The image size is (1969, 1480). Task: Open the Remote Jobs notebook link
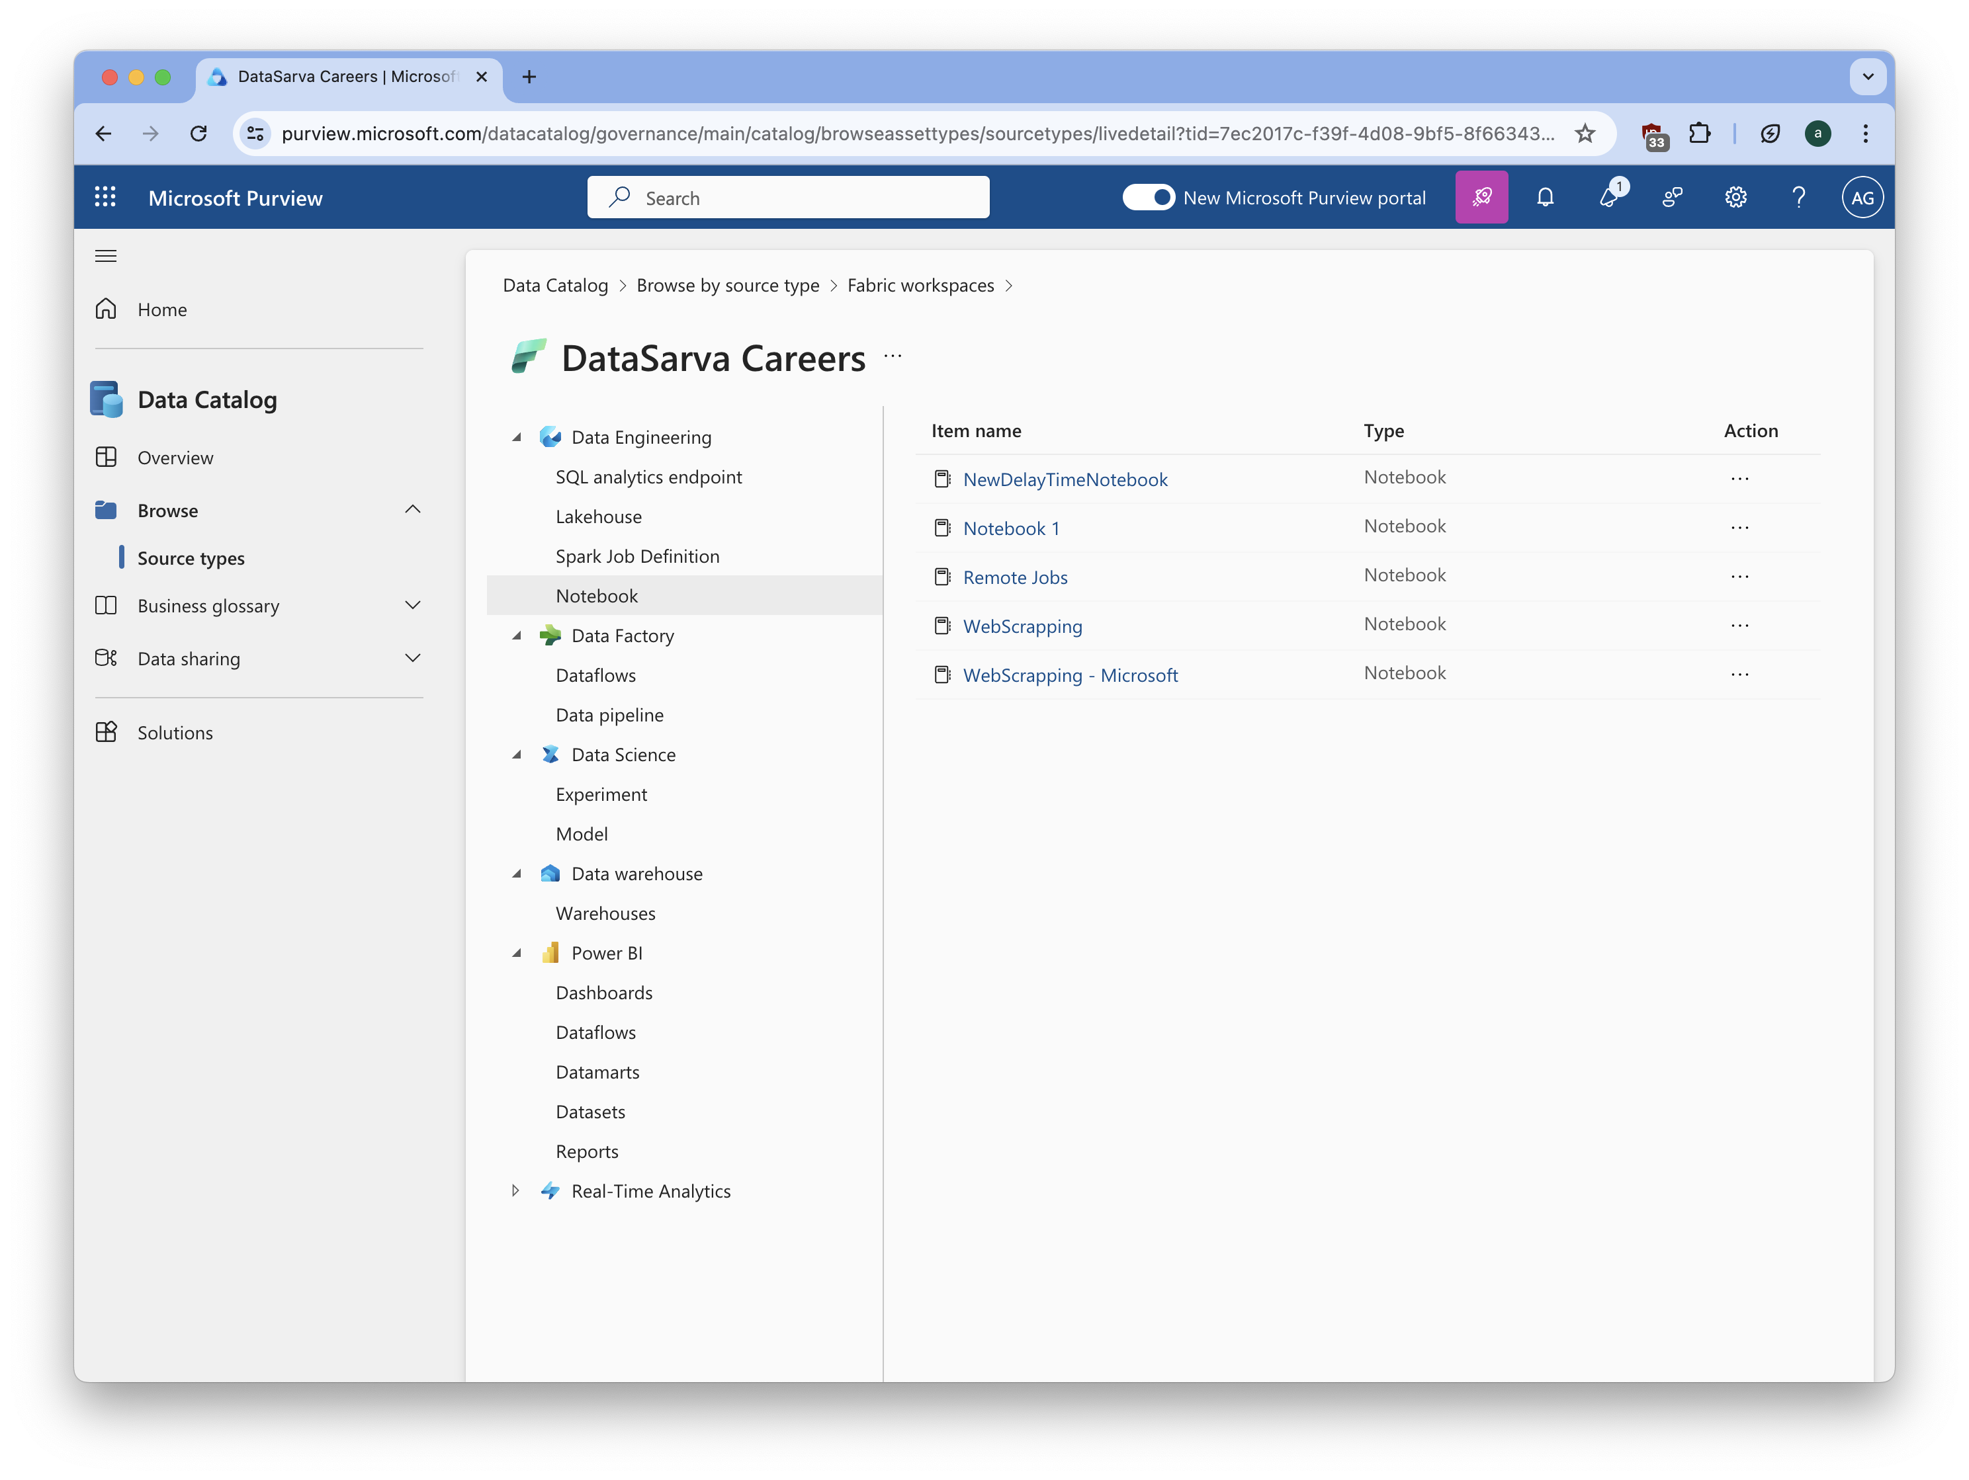coord(1015,577)
